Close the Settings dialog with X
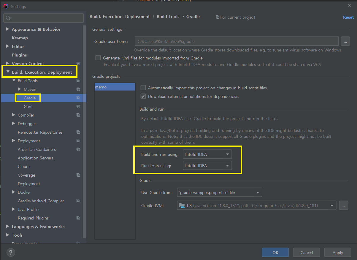The width and height of the screenshot is (357, 260). click(349, 6)
